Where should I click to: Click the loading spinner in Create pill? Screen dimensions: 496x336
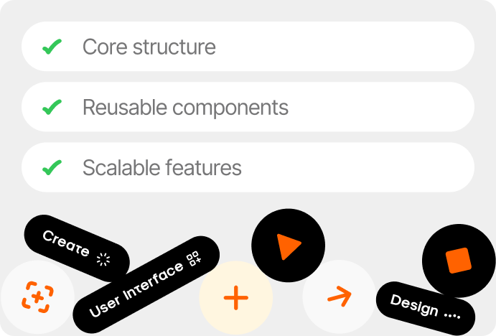click(x=104, y=259)
